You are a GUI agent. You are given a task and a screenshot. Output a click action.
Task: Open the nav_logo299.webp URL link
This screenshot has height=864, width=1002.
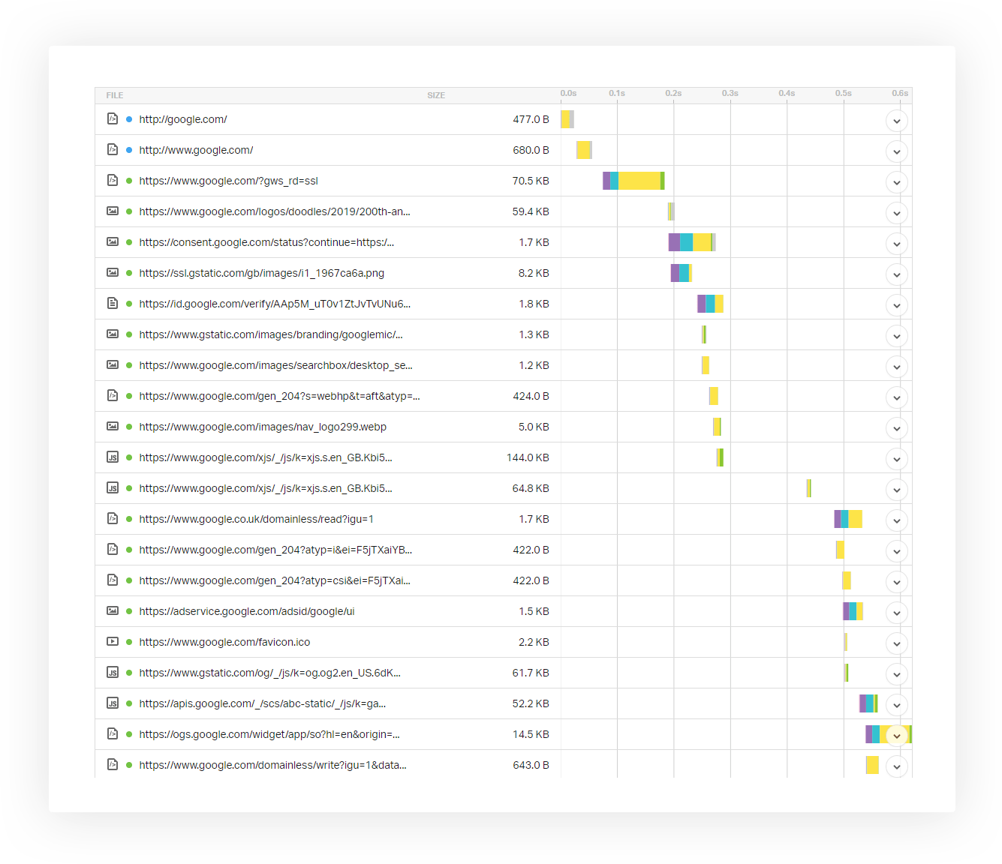263,427
